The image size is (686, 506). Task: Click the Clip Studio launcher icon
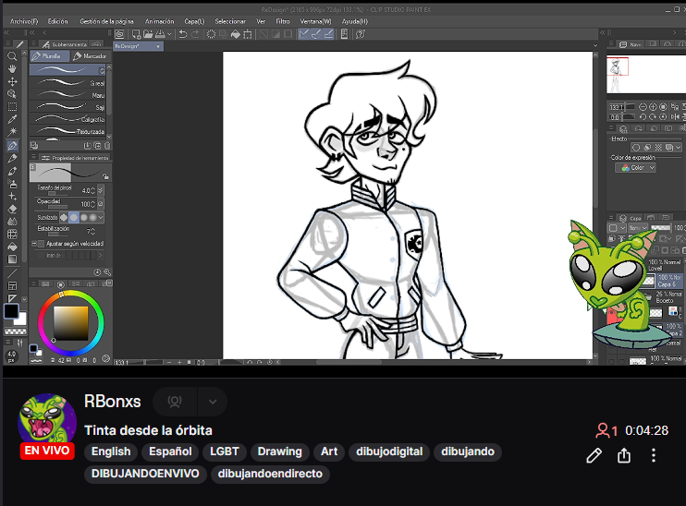click(x=119, y=34)
